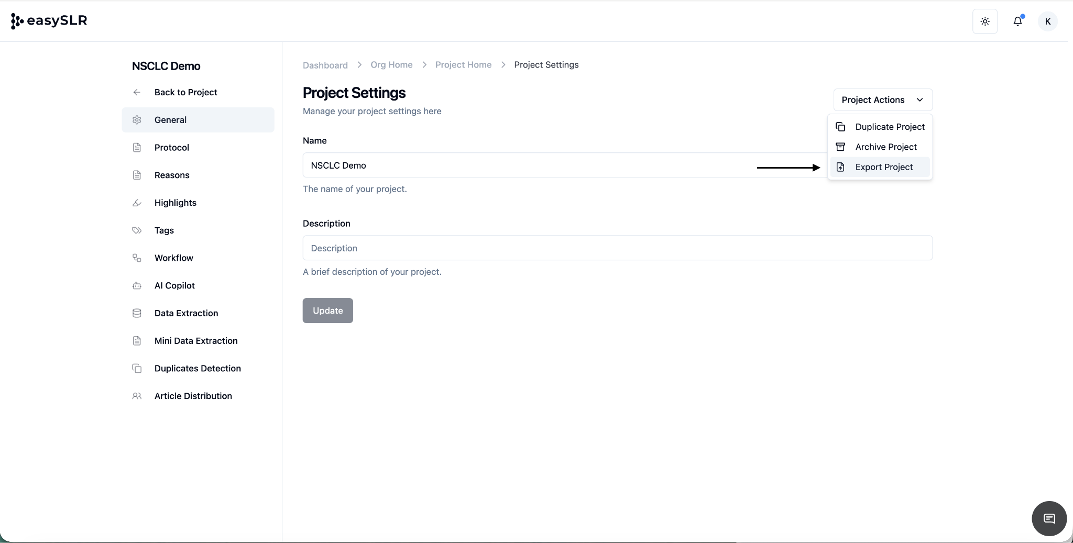1073x543 pixels.
Task: Click the Tags icon in sidebar
Action: point(137,230)
